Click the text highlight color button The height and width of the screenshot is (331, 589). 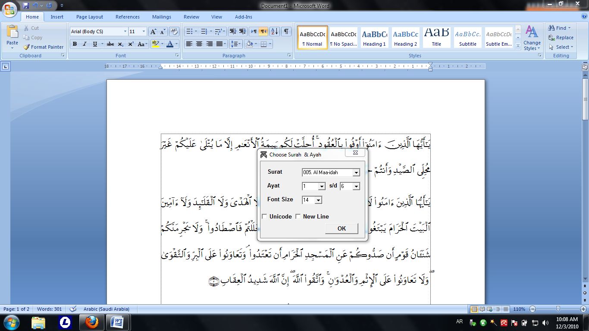tap(156, 44)
